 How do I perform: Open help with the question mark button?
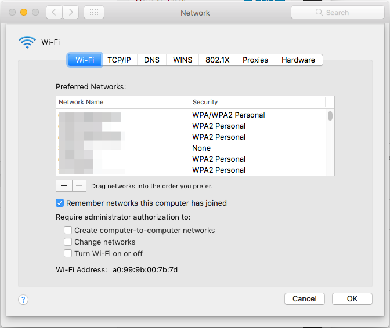coord(23,299)
